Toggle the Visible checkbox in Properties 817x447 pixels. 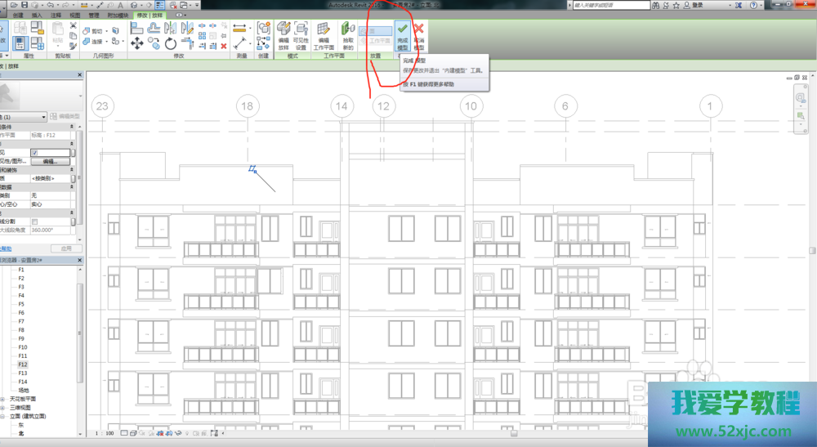tap(34, 153)
